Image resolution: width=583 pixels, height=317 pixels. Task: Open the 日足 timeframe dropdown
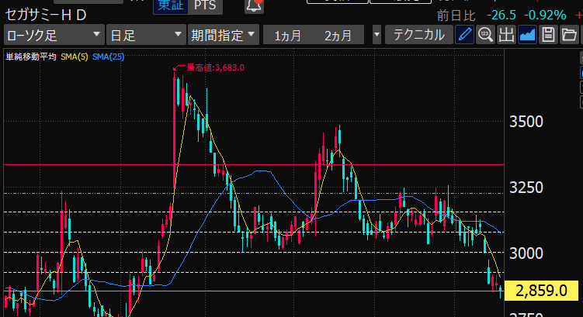pyautogui.click(x=144, y=35)
